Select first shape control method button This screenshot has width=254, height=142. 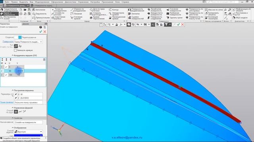16,112
